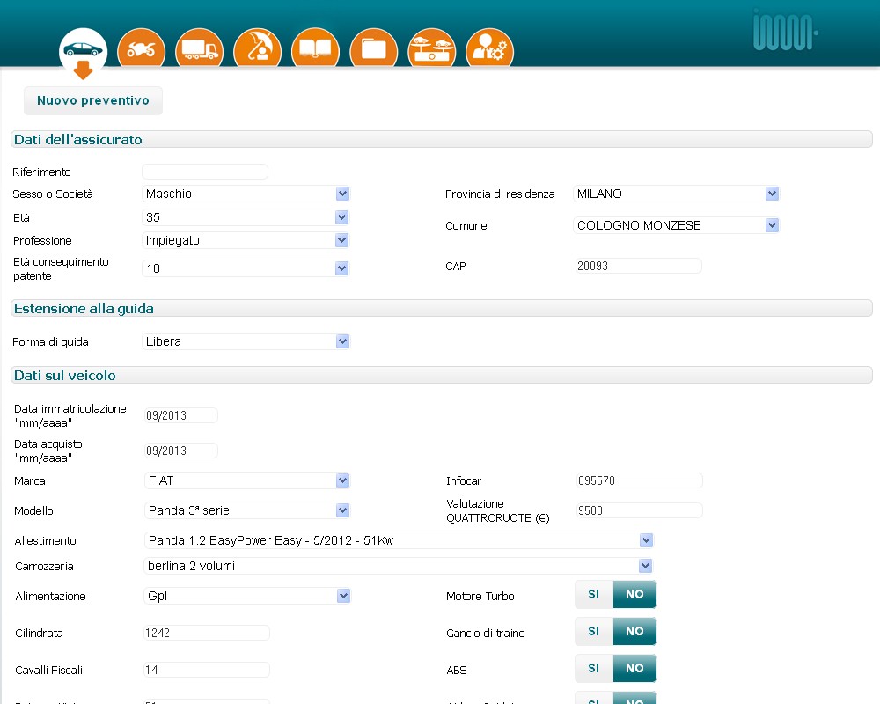The height and width of the screenshot is (704, 880).
Task: Click the Estensione alla guida section header
Action: 442,308
